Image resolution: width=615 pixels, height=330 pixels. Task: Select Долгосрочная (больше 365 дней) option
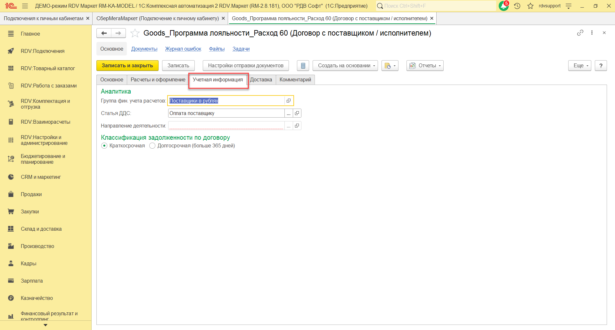pyautogui.click(x=152, y=146)
